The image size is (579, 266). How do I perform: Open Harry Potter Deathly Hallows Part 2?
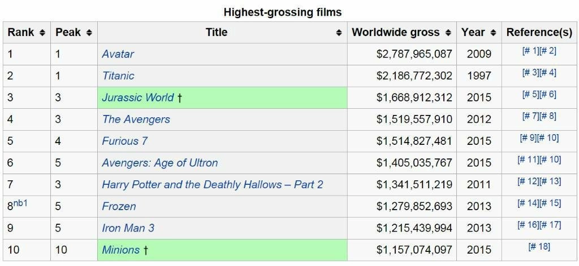click(x=213, y=184)
